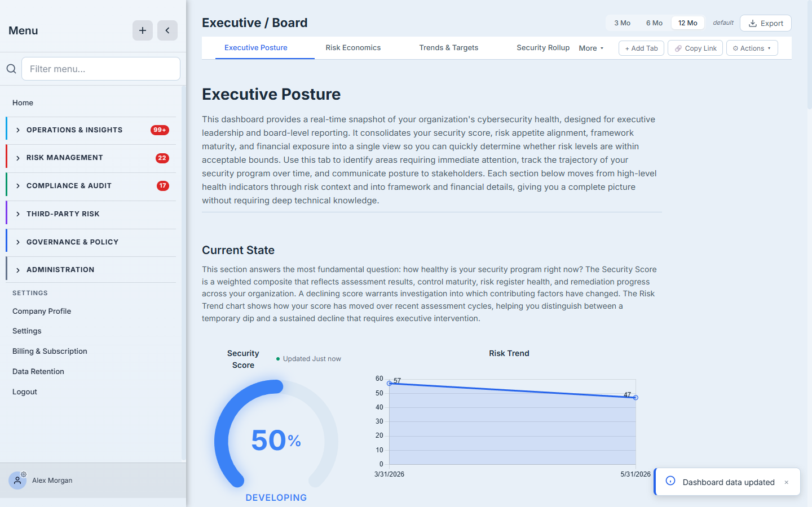
Task: Click the search magnifier icon
Action: [11, 69]
